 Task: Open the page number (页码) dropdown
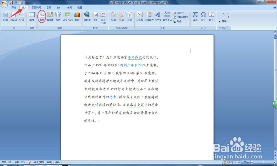click(x=130, y=18)
